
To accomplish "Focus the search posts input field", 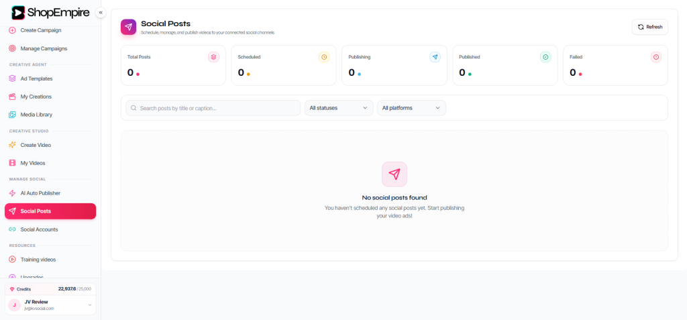I will pyautogui.click(x=213, y=108).
